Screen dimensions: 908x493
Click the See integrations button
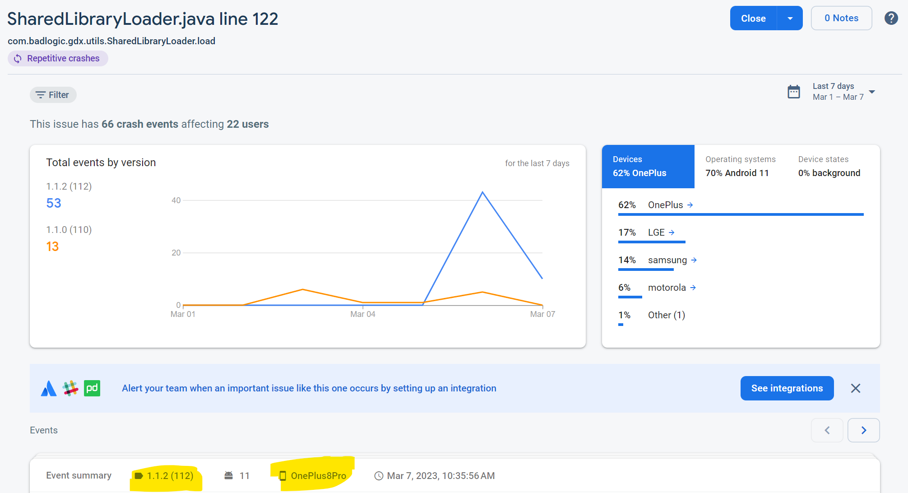787,388
